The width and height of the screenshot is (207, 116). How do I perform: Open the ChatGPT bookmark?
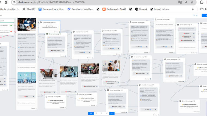coord(29,9)
